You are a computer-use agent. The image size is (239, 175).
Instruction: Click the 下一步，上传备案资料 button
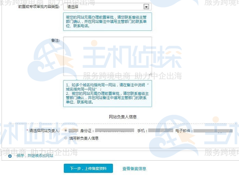coord(88,168)
